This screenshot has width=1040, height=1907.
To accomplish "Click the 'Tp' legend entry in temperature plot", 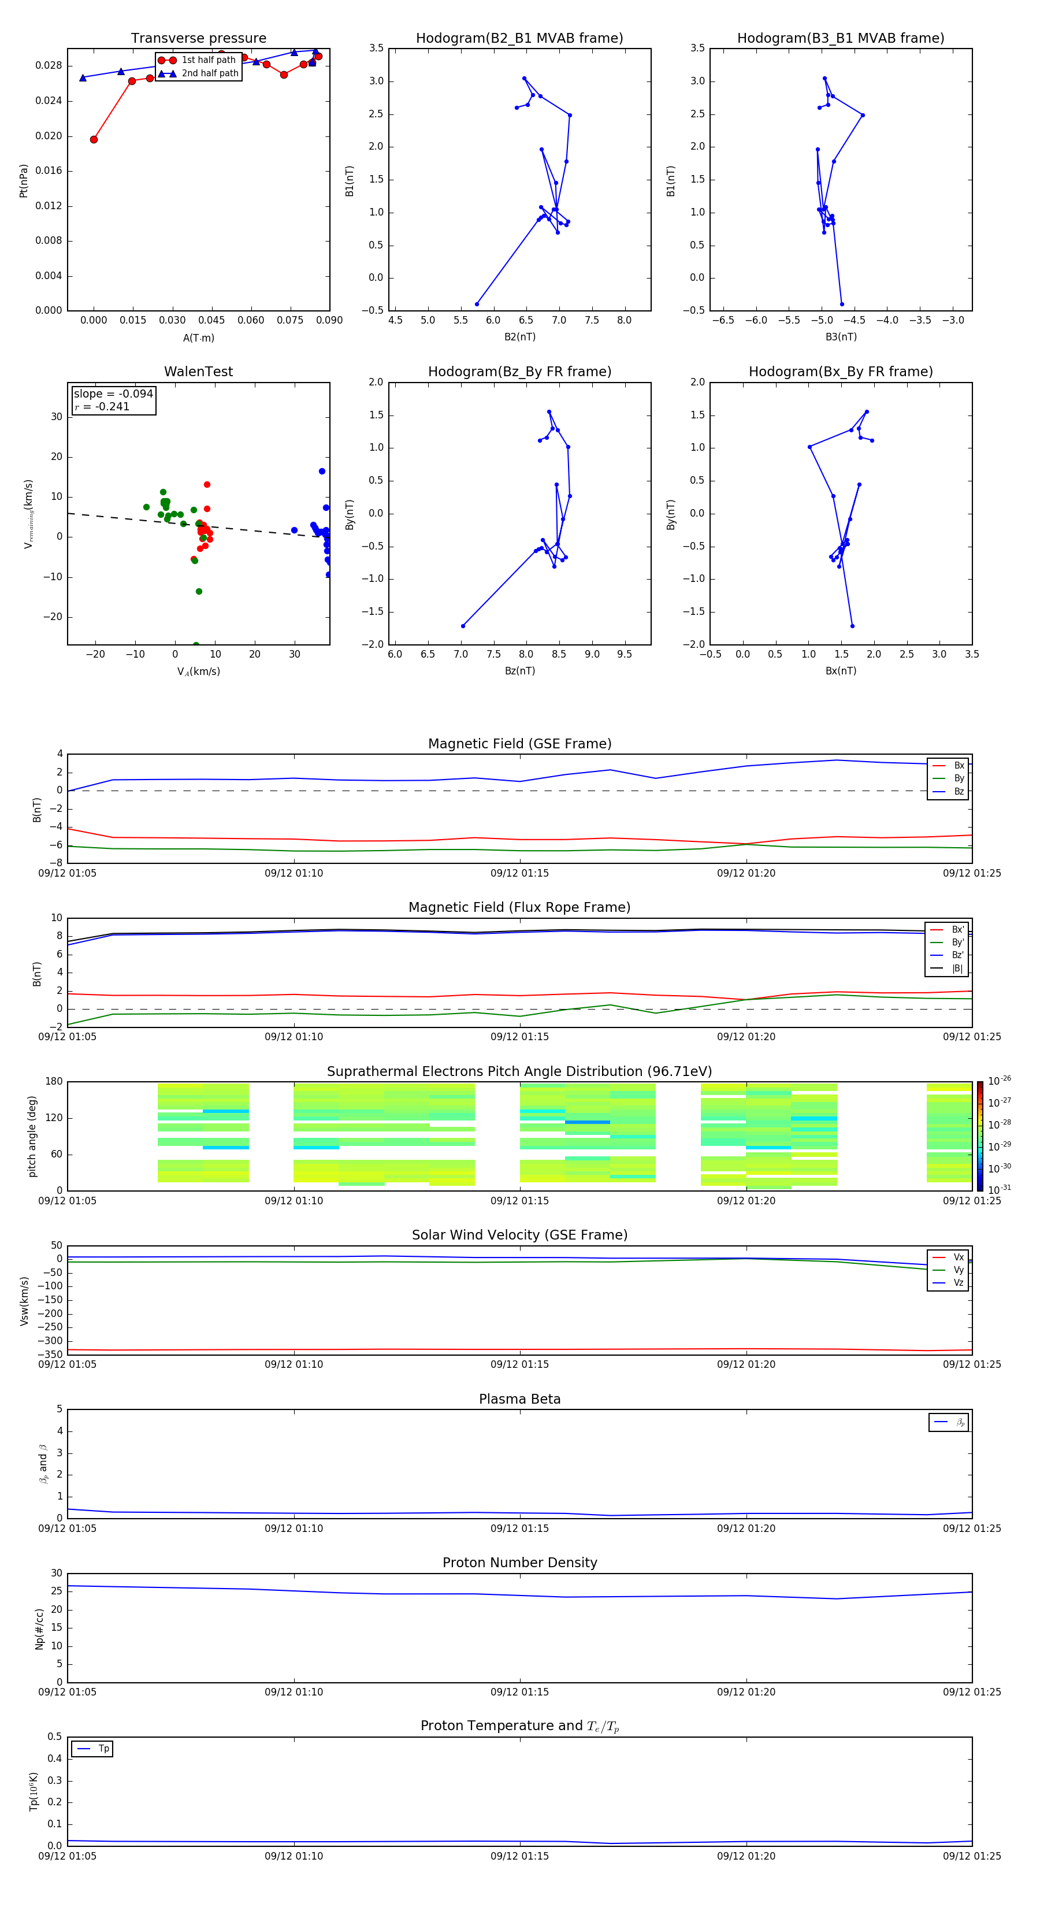I will 92,1749.
